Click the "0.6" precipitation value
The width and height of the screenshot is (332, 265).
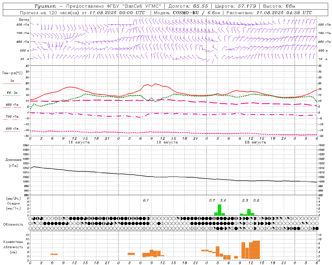(x=256, y=201)
